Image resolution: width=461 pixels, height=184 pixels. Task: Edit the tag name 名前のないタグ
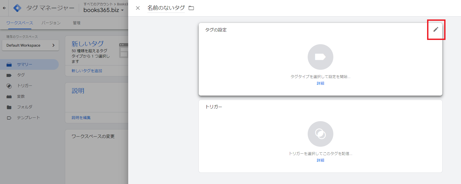[166, 8]
